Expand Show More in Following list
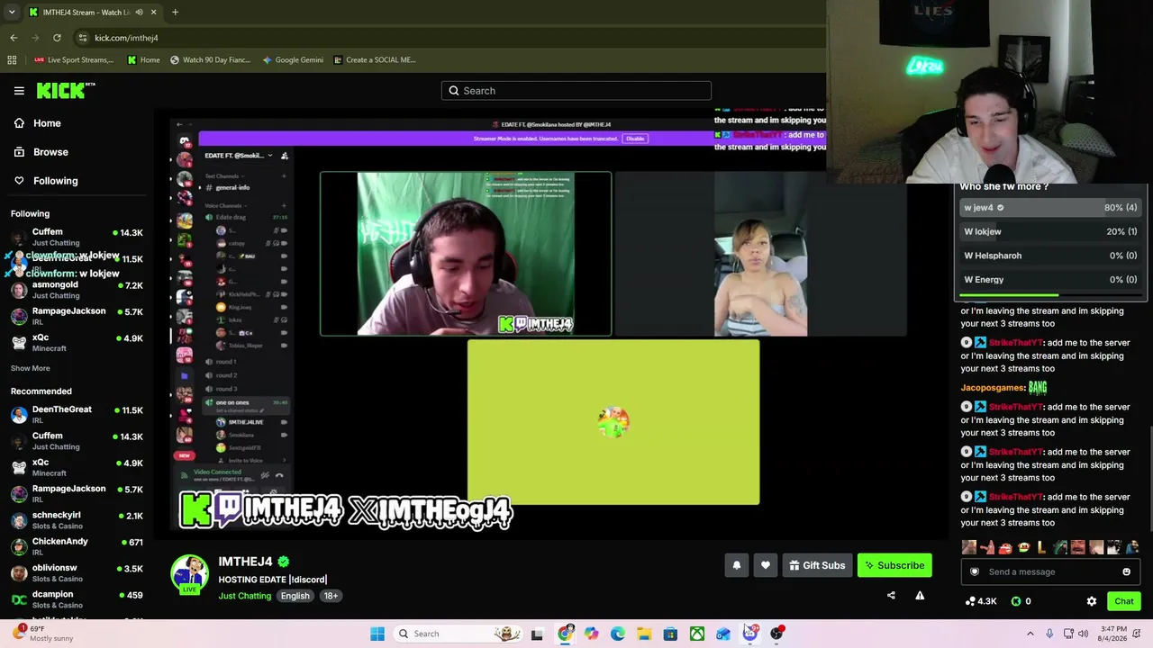 coord(30,368)
